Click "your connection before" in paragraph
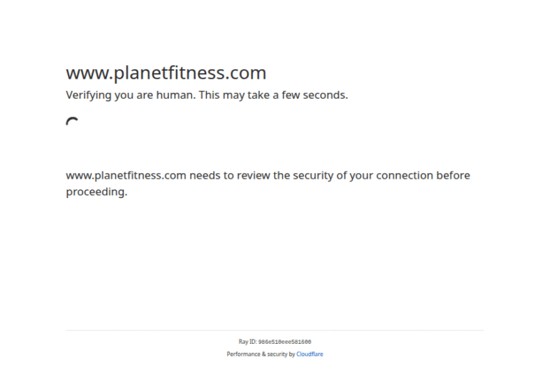 click(x=410, y=176)
